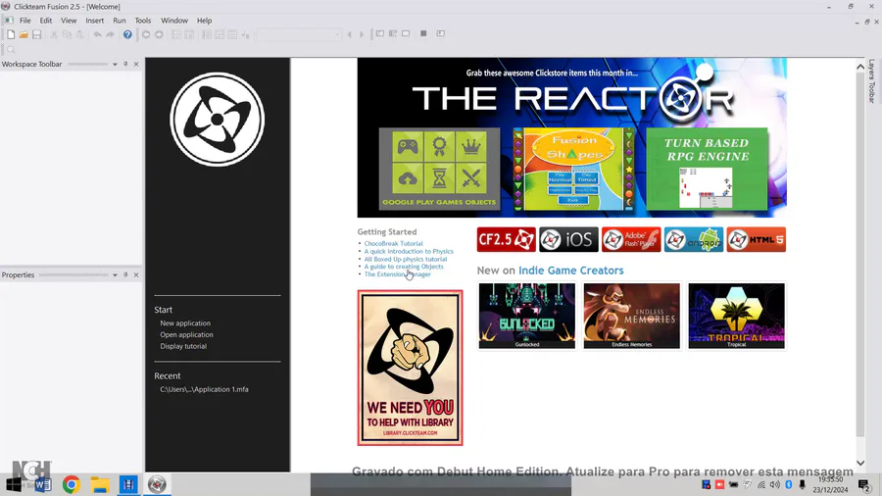Open the Tools menu

[x=143, y=21]
